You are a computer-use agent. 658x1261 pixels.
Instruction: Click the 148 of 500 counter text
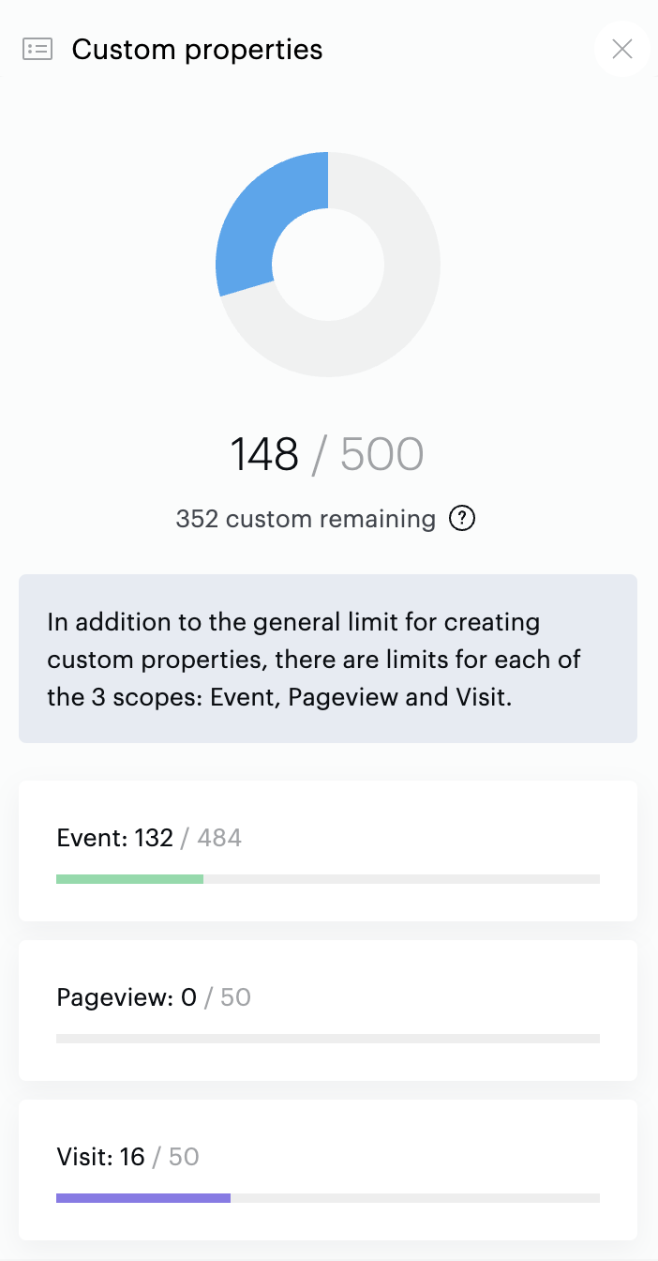point(328,453)
